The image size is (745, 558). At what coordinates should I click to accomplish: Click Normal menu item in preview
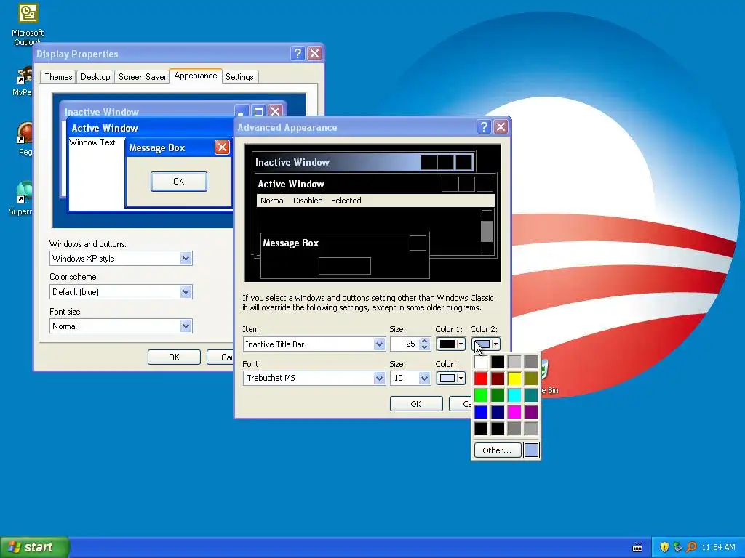click(273, 201)
